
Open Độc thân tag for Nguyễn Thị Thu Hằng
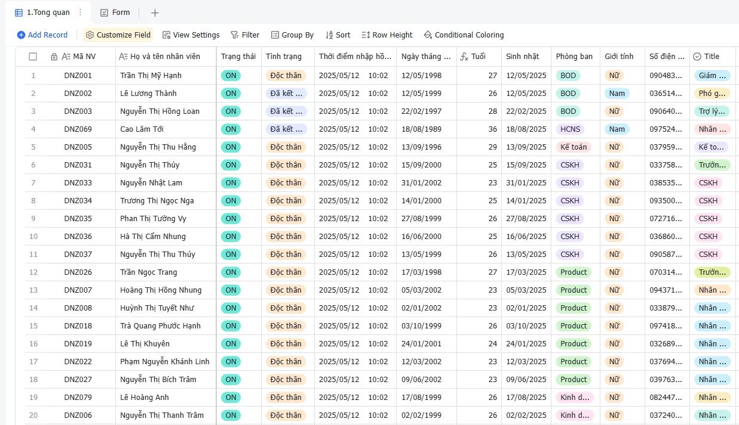(286, 147)
